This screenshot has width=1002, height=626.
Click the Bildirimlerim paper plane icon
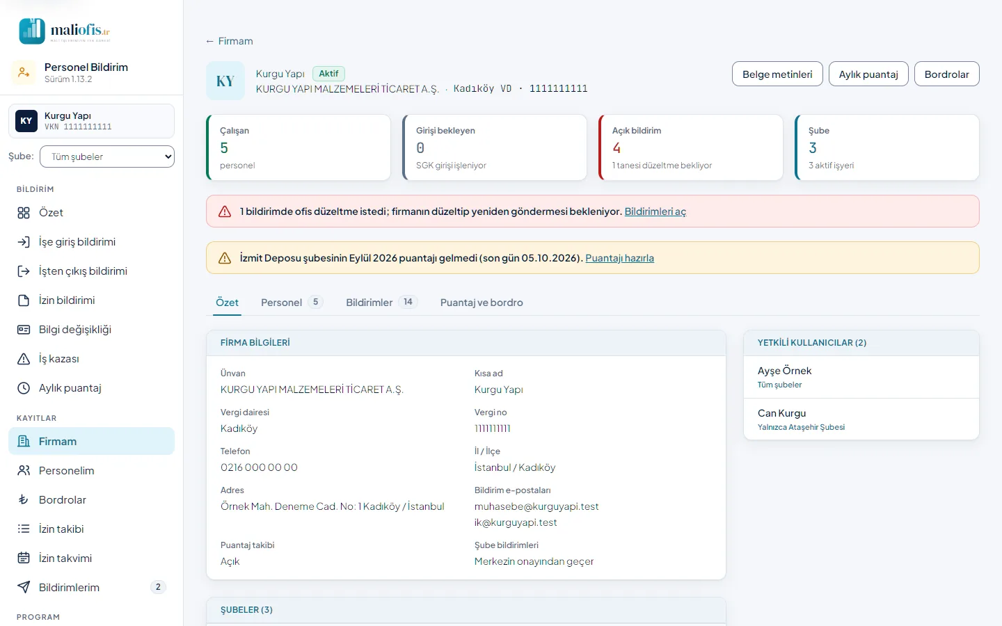(24, 587)
